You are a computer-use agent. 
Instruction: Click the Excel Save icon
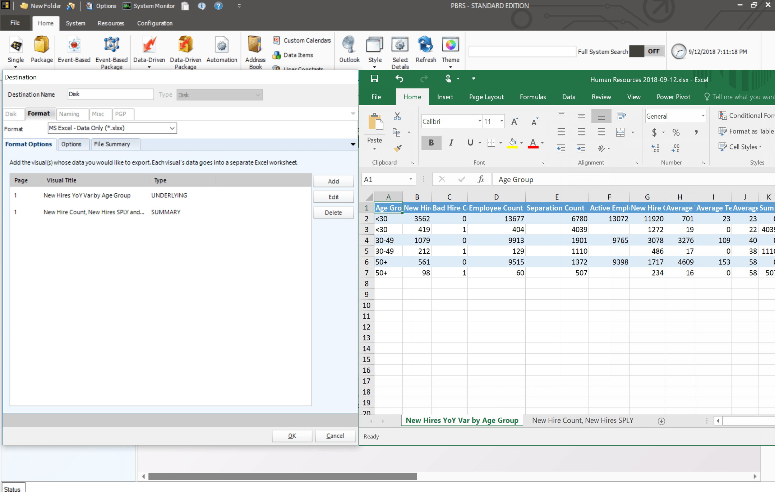(x=374, y=79)
